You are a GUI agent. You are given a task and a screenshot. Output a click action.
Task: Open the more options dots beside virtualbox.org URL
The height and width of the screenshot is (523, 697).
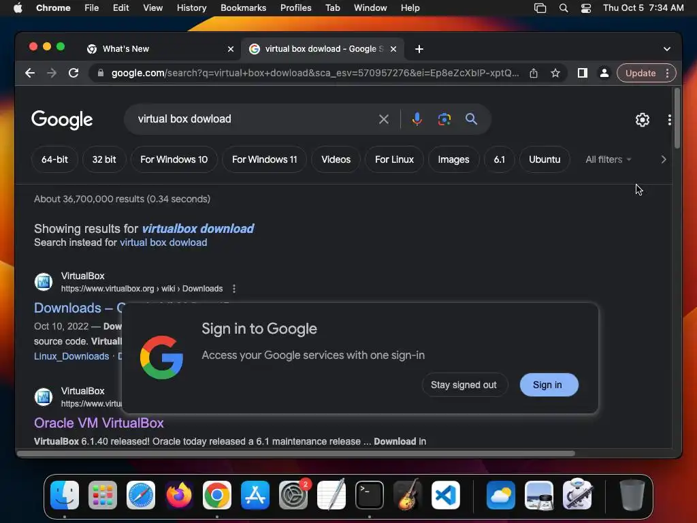(234, 289)
